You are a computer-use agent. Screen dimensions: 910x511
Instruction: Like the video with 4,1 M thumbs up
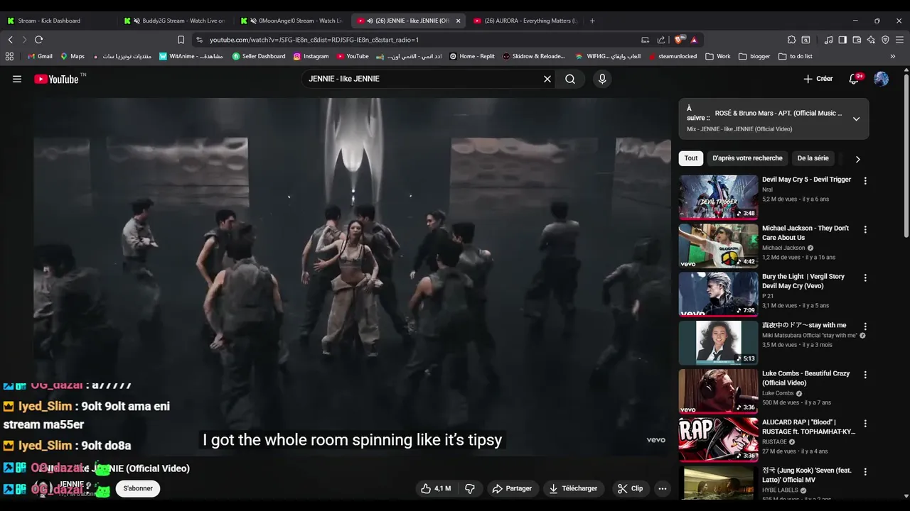436,488
